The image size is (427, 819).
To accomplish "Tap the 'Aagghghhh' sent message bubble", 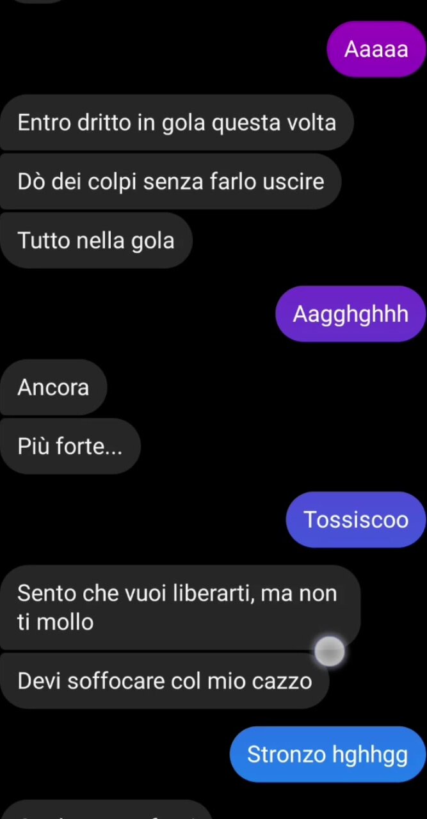I will point(351,314).
